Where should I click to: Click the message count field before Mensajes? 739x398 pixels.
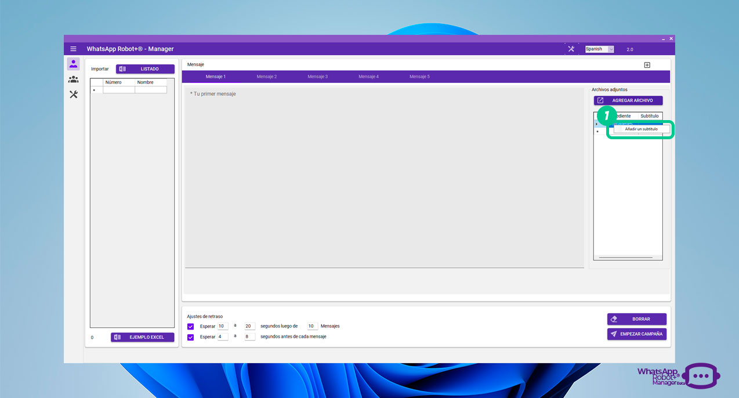point(313,326)
